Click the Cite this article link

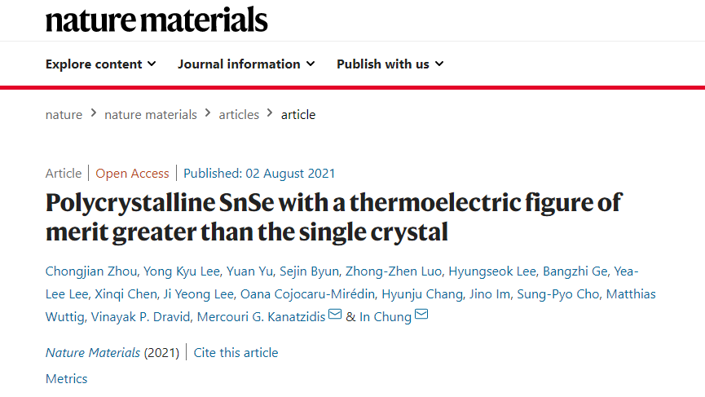(x=236, y=353)
